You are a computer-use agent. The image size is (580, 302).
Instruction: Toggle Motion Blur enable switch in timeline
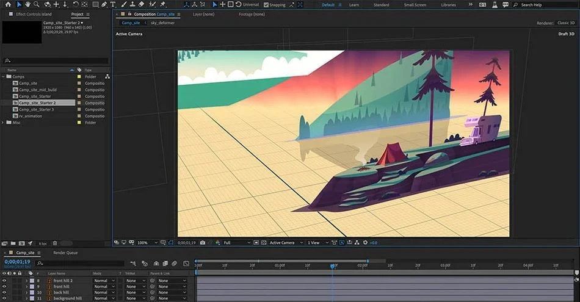pyautogui.click(x=174, y=263)
